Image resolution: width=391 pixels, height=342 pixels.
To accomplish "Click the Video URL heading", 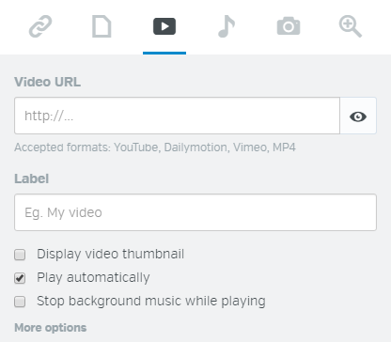I will (47, 82).
